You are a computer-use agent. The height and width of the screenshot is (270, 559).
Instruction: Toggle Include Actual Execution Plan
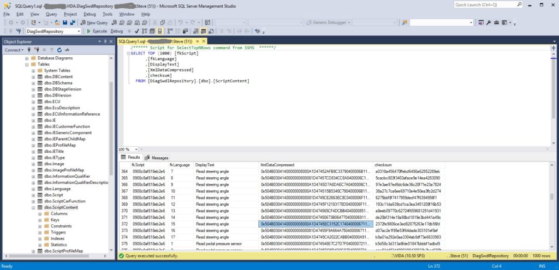170,31
